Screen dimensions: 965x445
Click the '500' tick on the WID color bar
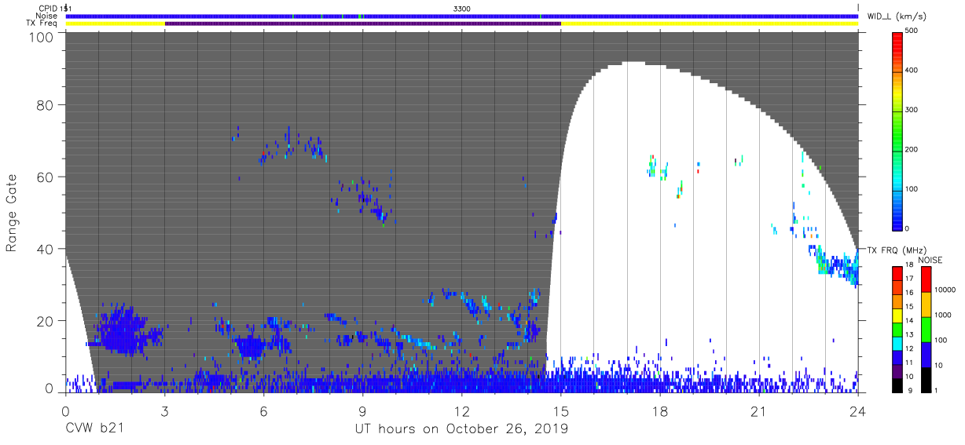[x=912, y=31]
